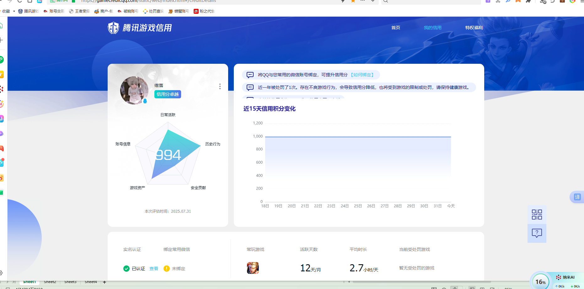Viewport: 584px width, 289px height.
Task: Switch to Sheet2 tab in spreadsheet
Action: pos(50,282)
